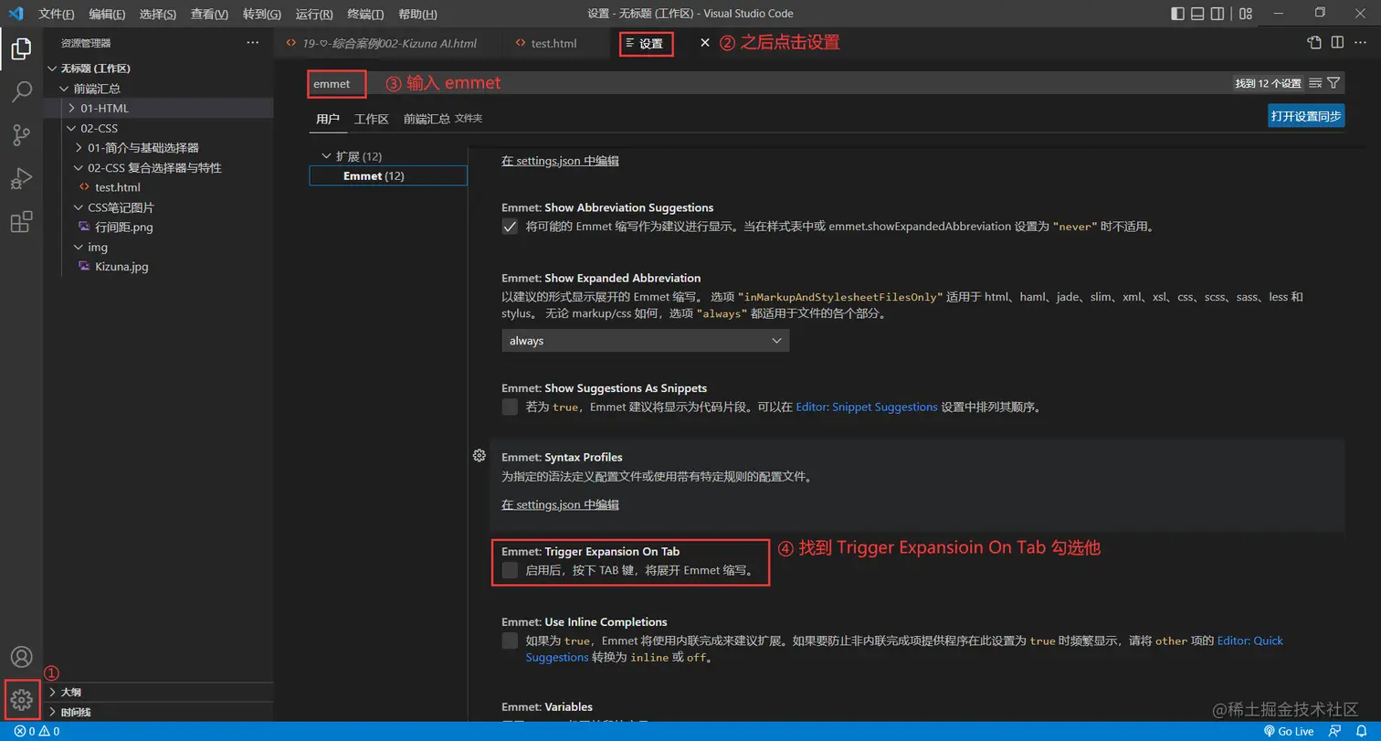Clear the settings search input
The height and width of the screenshot is (741, 1381).
click(1315, 83)
